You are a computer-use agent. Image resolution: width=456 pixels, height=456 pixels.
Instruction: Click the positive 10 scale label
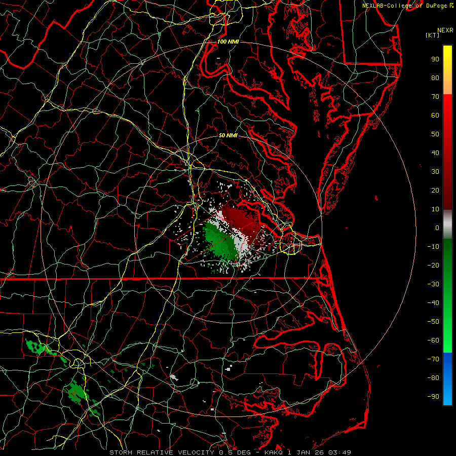[x=435, y=209]
